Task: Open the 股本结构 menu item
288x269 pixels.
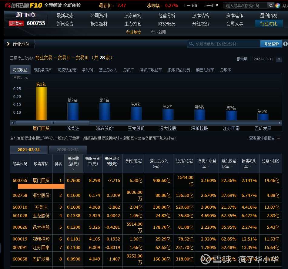Action: pos(201,15)
